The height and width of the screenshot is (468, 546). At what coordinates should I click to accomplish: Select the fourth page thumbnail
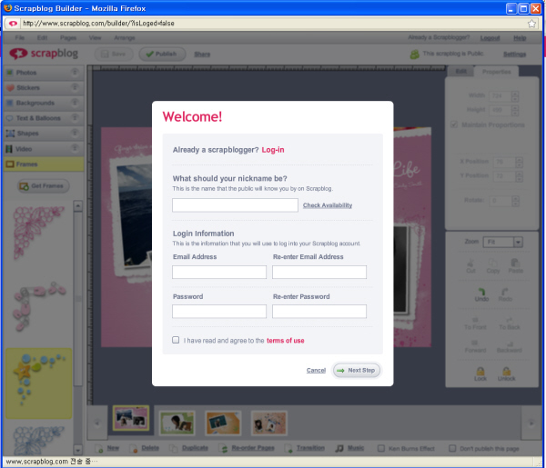point(269,423)
